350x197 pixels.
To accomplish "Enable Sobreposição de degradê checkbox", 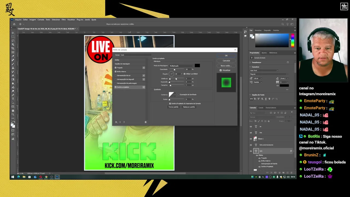I will click(116, 79).
